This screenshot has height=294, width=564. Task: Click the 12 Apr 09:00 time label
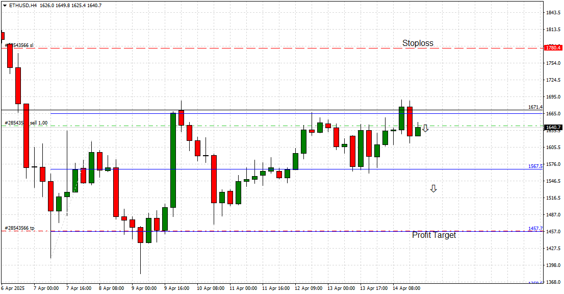309,288
